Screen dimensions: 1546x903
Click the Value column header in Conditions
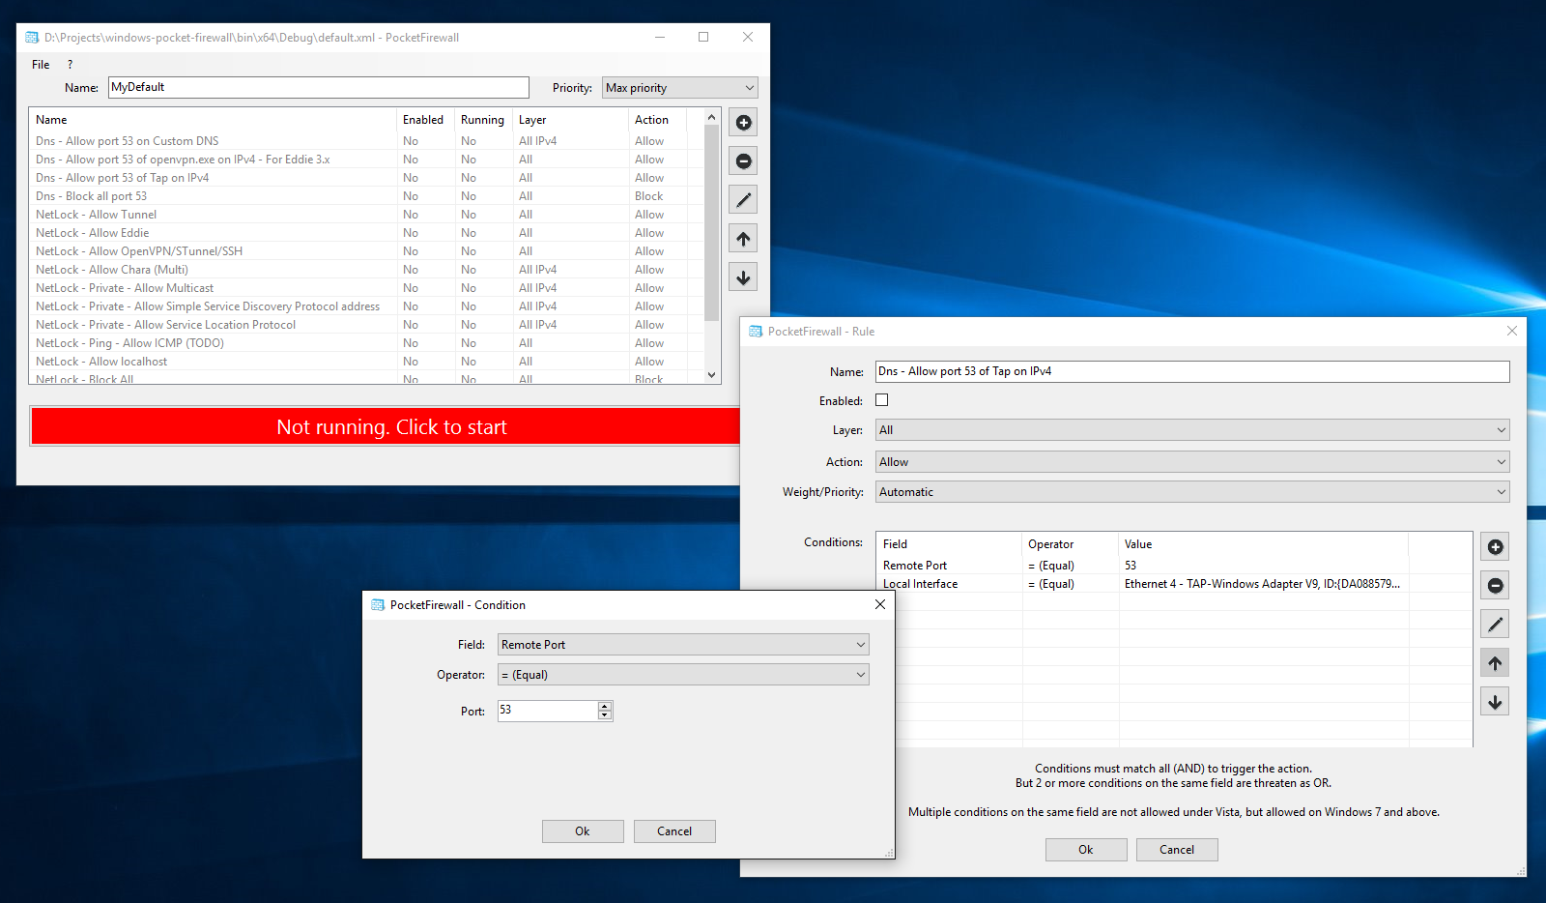pos(1263,544)
